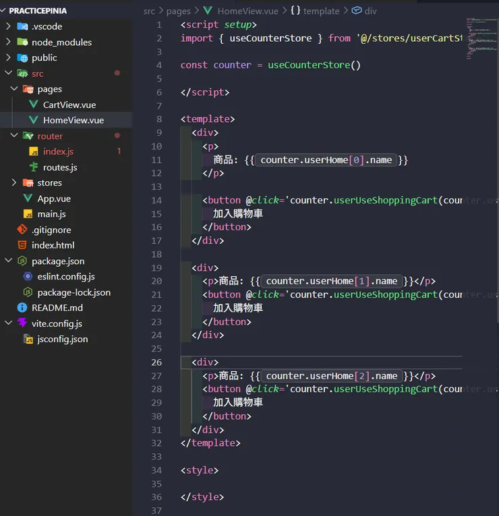Click the Vite icon beside vite.config.js
The height and width of the screenshot is (516, 499).
point(22,323)
